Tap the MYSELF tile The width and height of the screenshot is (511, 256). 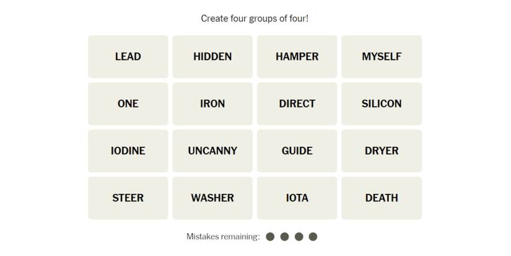382,56
